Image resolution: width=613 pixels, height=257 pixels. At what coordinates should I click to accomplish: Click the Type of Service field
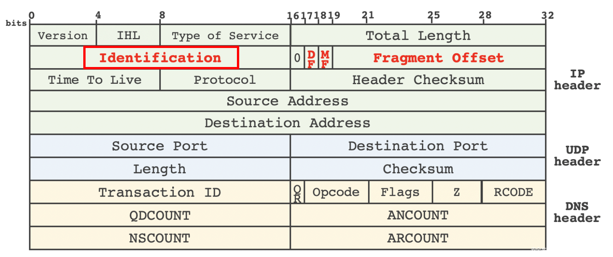click(225, 35)
